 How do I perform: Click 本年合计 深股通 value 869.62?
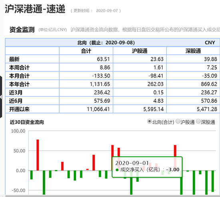[209, 84]
